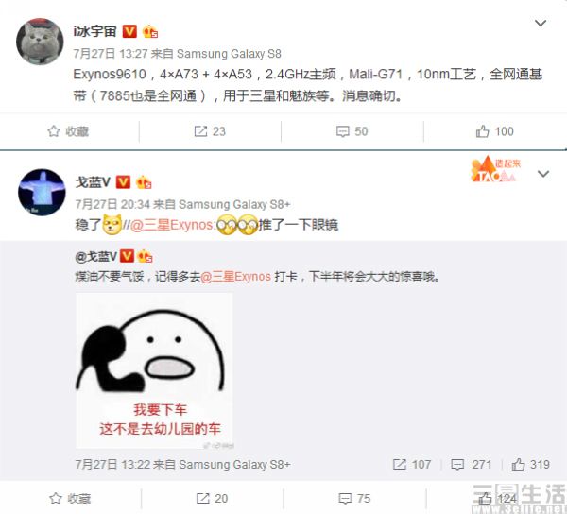This screenshot has width=567, height=514.
Task: View the 我要下车 meme image
Action: (x=154, y=371)
